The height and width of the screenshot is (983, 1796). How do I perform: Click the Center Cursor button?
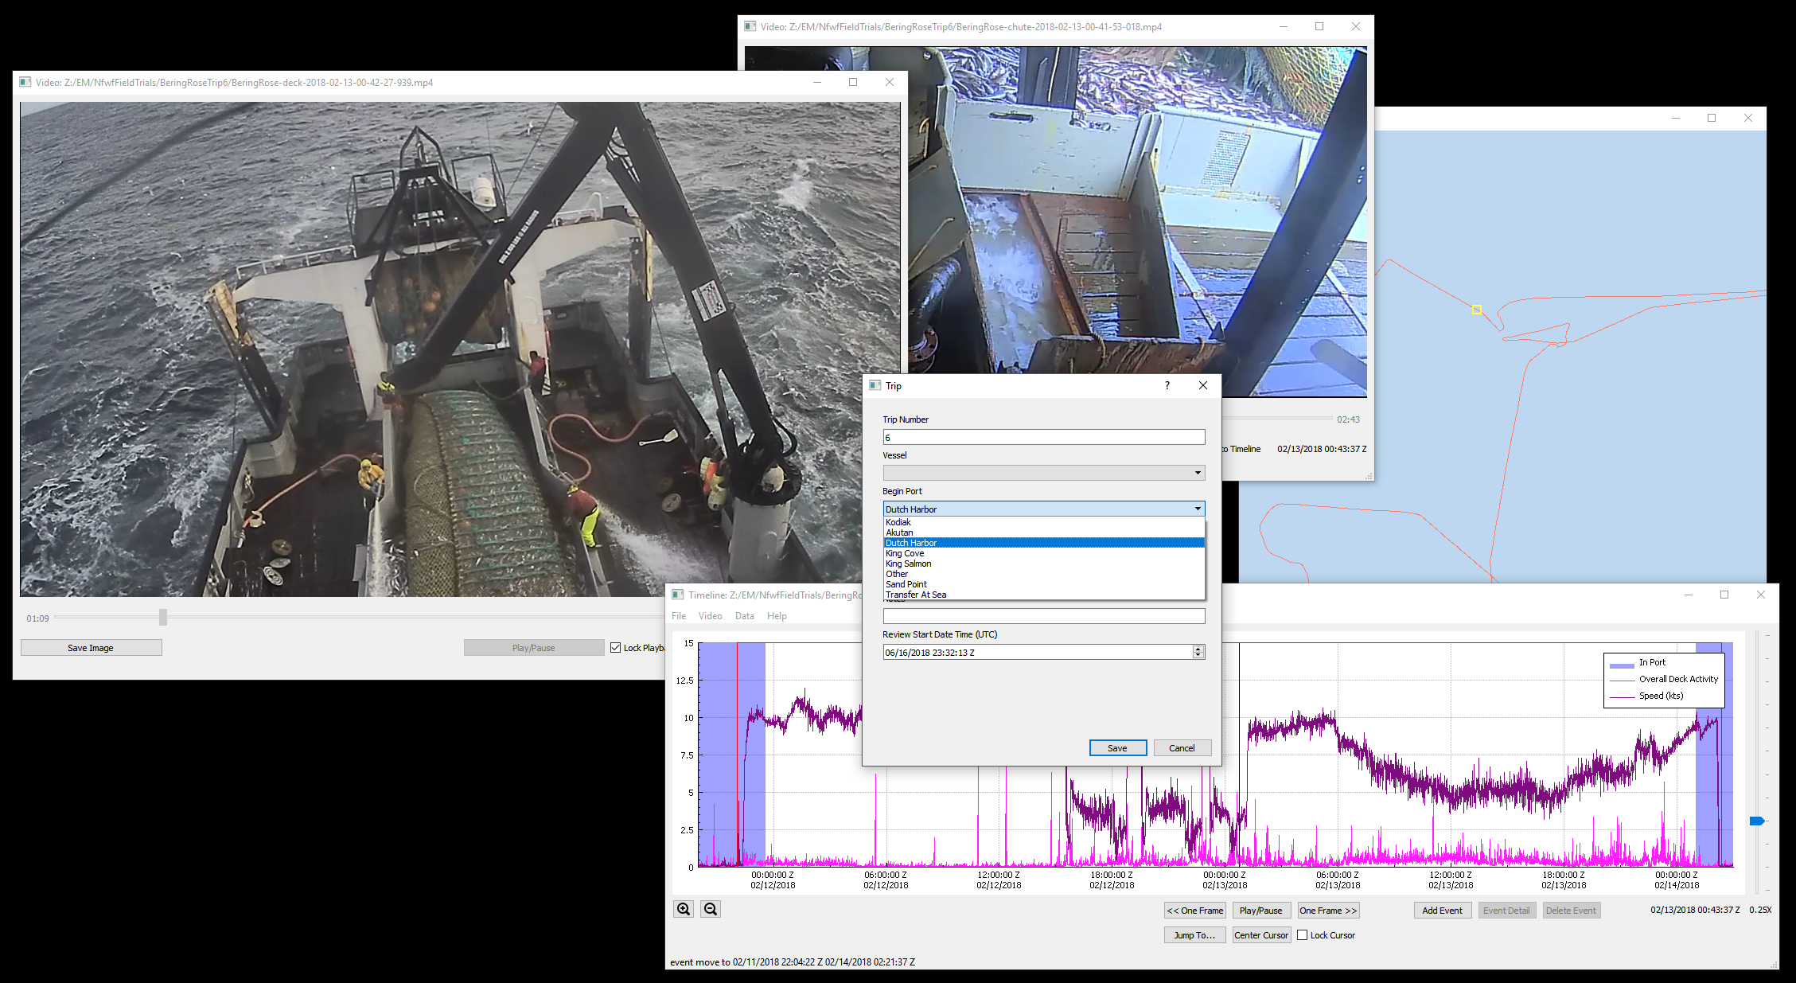tap(1261, 935)
